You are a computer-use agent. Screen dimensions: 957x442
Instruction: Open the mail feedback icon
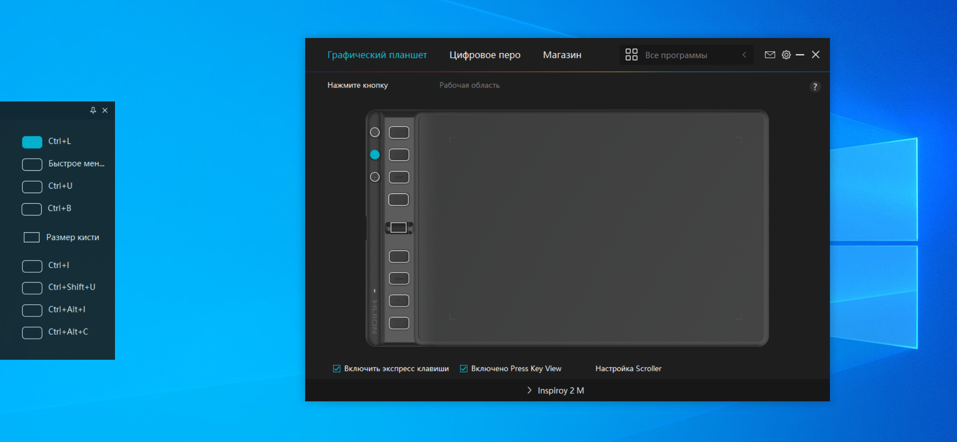770,55
